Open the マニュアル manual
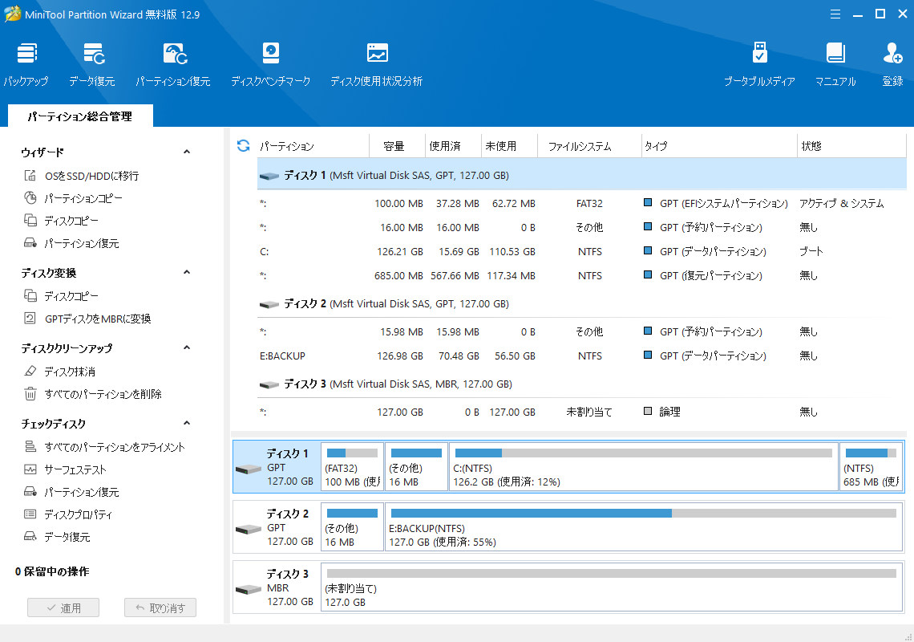The width and height of the screenshot is (914, 642). point(835,64)
